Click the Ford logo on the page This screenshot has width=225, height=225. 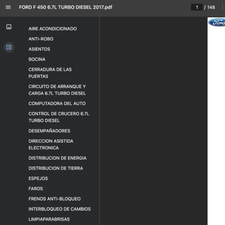(217, 22)
